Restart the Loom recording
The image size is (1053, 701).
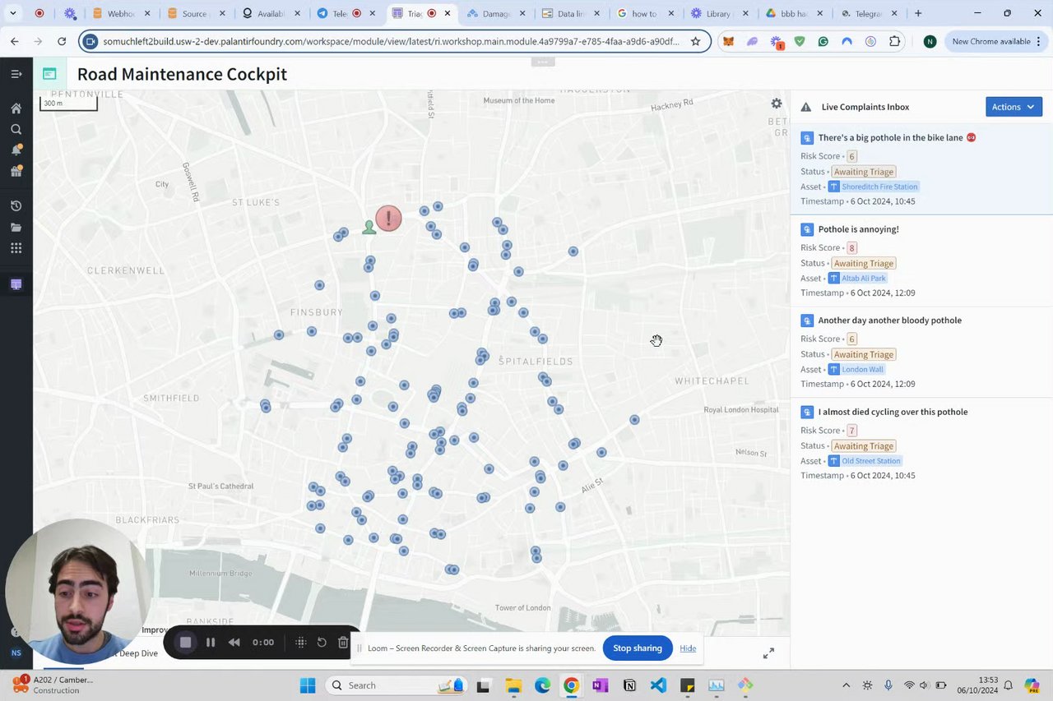[x=322, y=643]
